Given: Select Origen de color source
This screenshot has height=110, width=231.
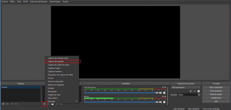Looking at the screenshot, I should click(x=62, y=95).
